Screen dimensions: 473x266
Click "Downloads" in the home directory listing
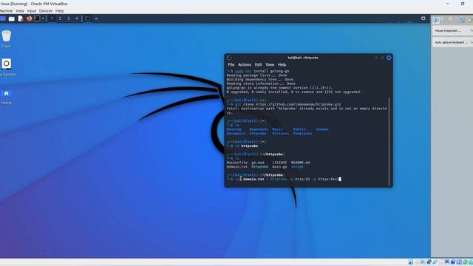tap(259, 129)
